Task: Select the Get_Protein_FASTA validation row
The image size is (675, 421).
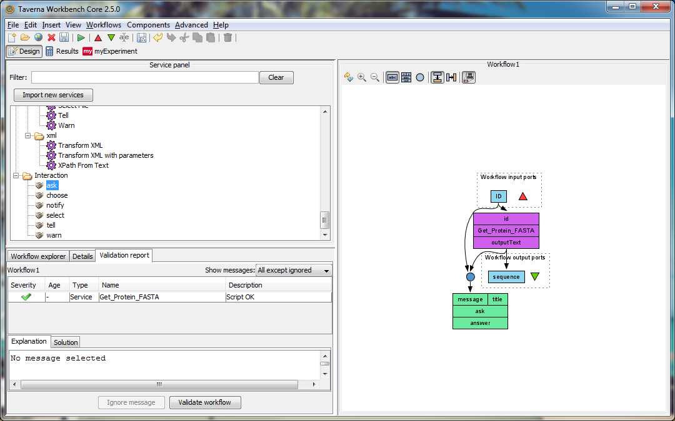Action: click(x=169, y=297)
